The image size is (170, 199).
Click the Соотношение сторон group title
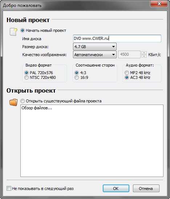(x=95, y=65)
